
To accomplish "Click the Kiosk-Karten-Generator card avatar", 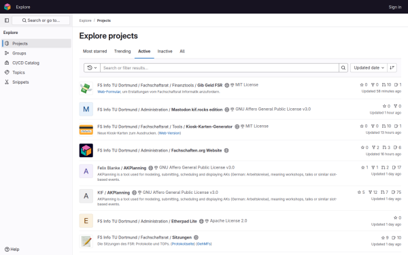I will 86,130.
